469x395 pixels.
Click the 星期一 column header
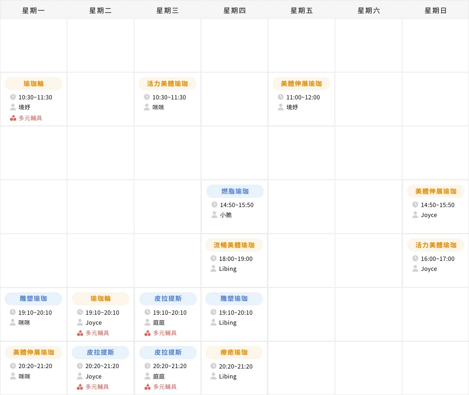pos(33,10)
